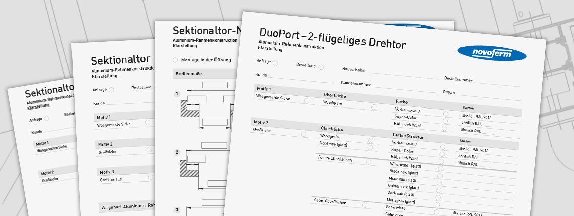The height and width of the screenshot is (216, 574).
Task: Select Verkehrsweiß radio in the Motiv 2 Farbe/Struktur column
Action: pyautogui.click(x=442, y=147)
